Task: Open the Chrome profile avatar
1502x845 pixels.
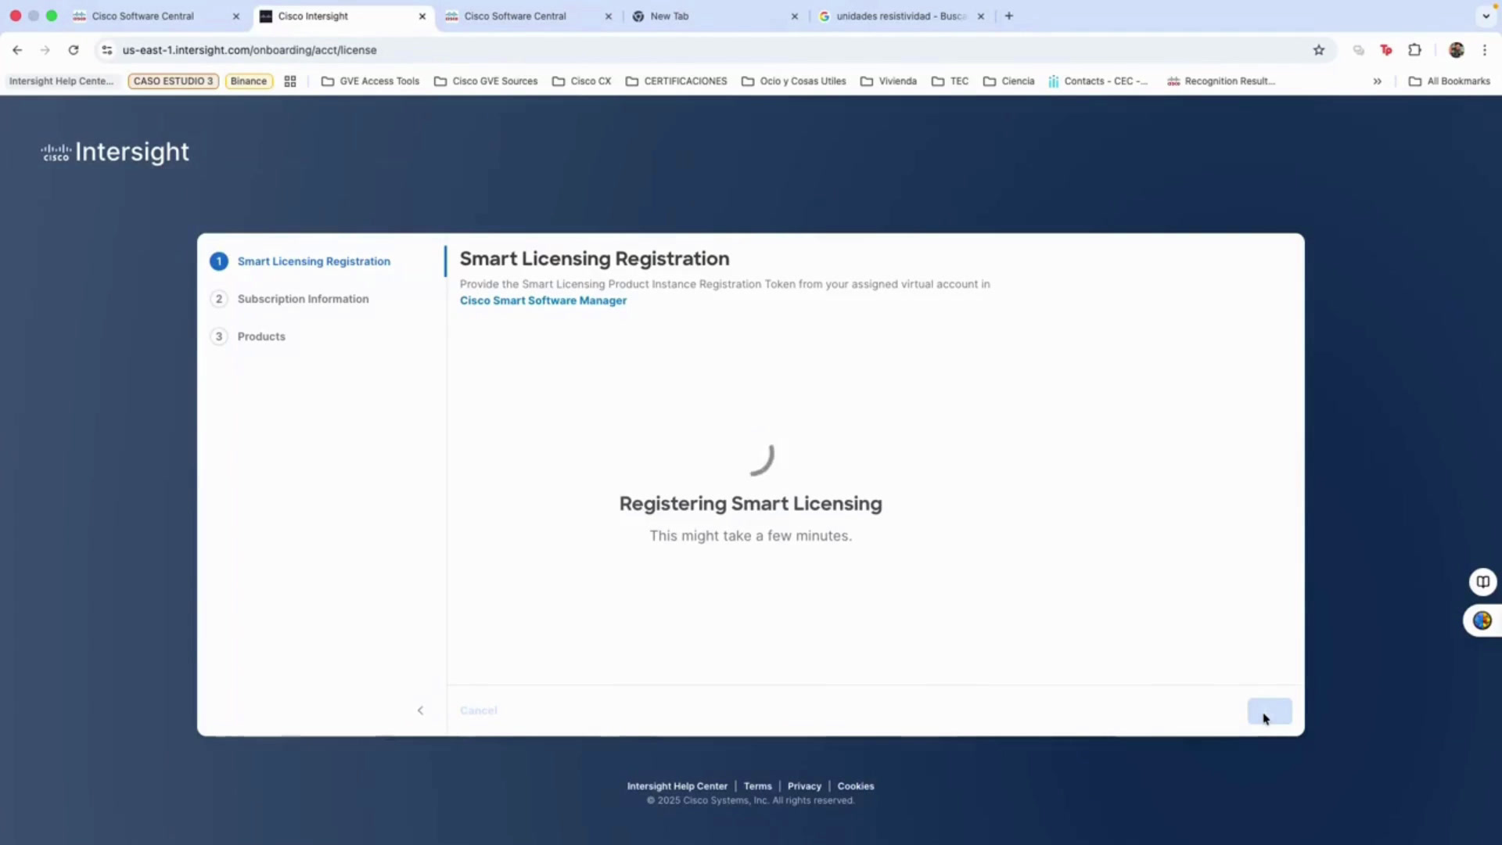Action: tap(1456, 50)
